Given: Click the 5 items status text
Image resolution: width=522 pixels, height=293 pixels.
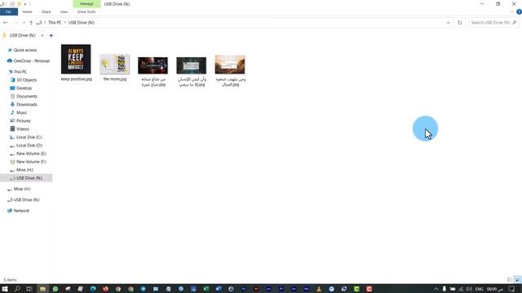Looking at the screenshot, I should (10, 280).
